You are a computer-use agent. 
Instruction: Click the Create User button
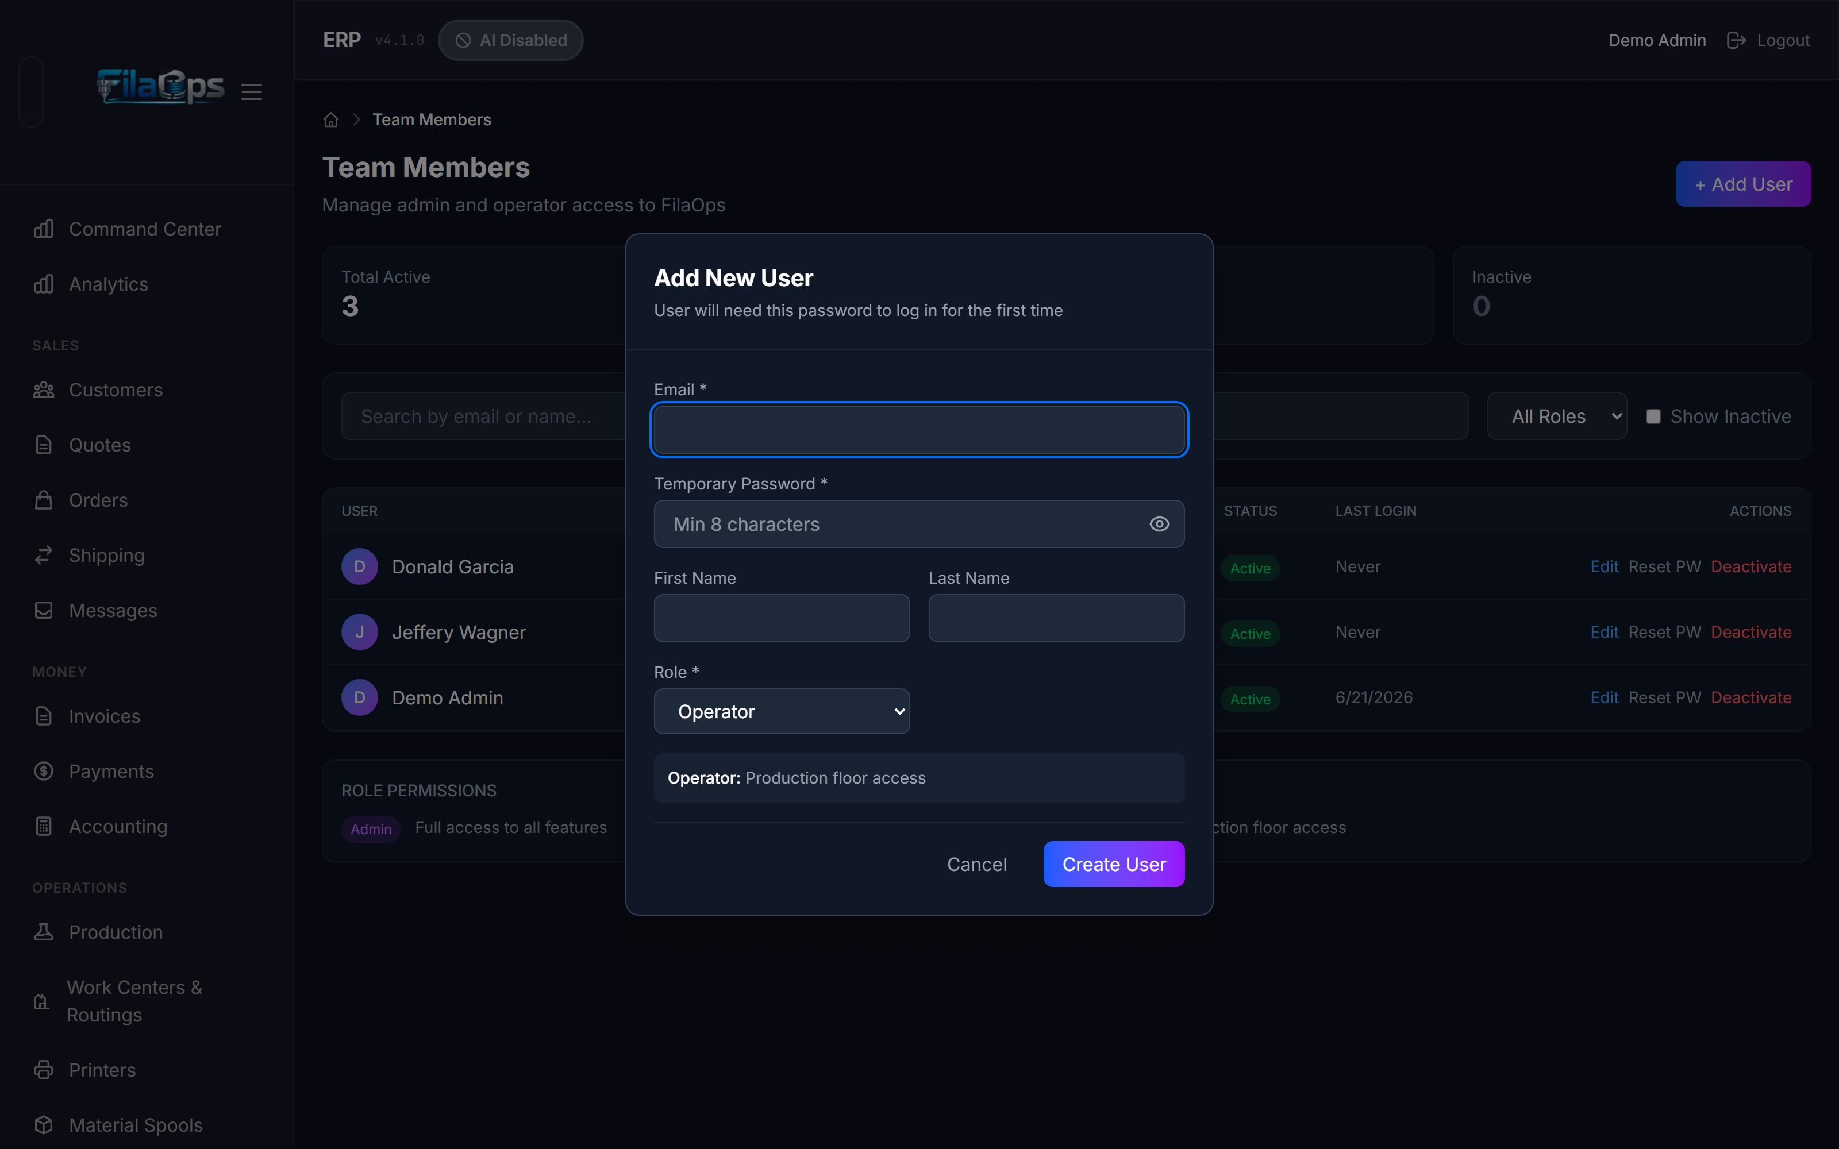point(1113,864)
